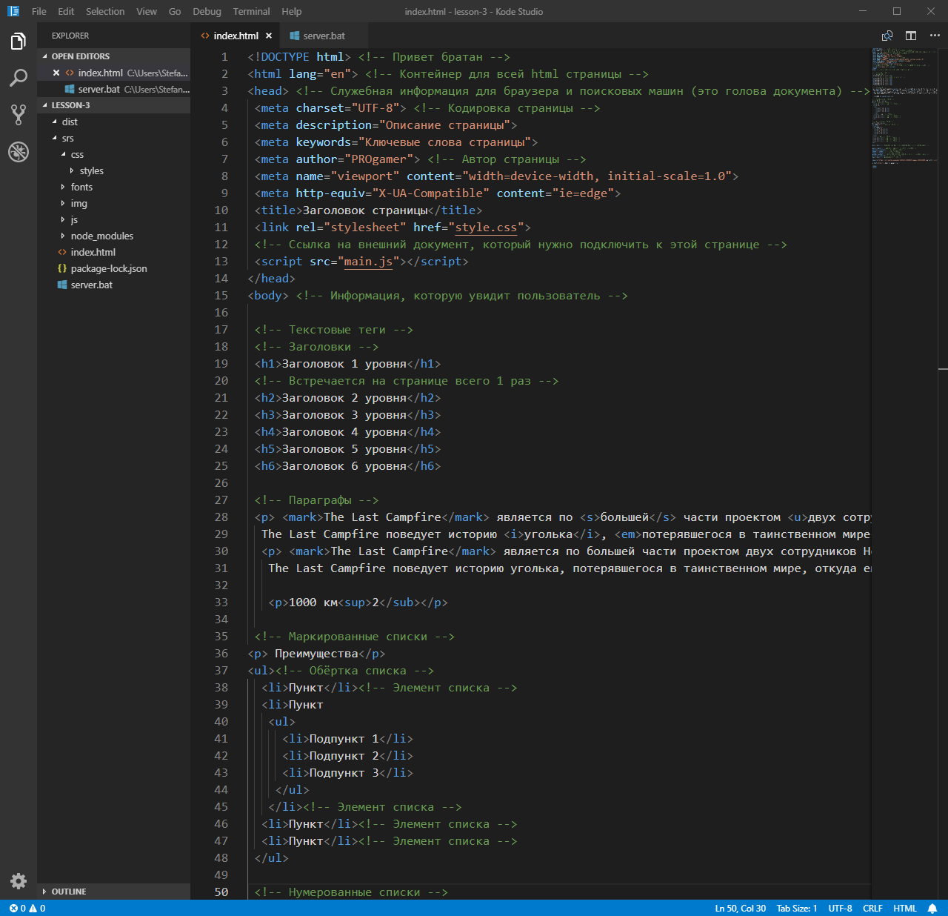Image resolution: width=948 pixels, height=916 pixels.
Task: Open the editor More Actions ellipsis
Action: click(x=935, y=36)
